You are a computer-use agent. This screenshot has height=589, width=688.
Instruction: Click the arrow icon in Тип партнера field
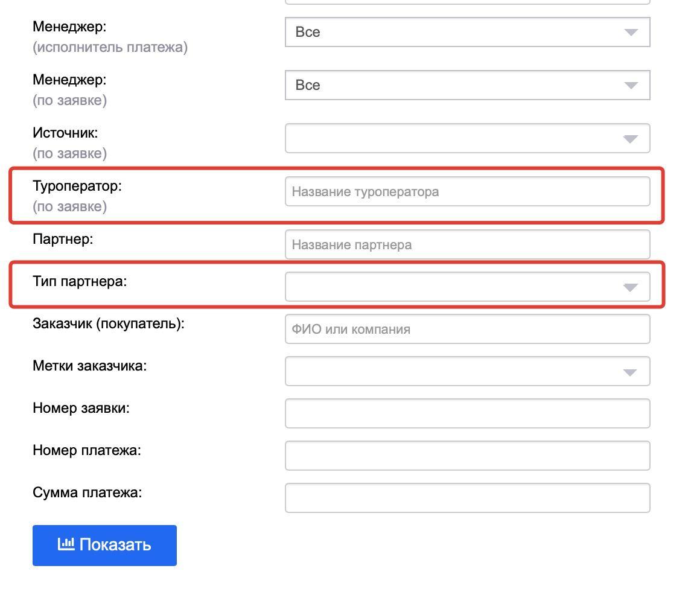(630, 288)
